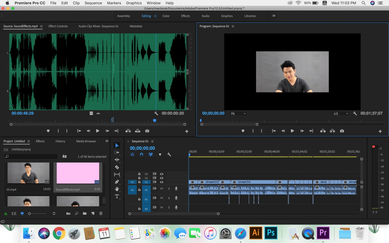This screenshot has width=389, height=243.
Task: Select the Type tool
Action: [x=117, y=196]
